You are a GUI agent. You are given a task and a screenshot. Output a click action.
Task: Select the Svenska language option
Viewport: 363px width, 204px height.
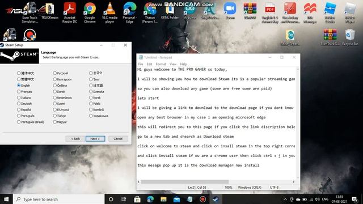91,91
